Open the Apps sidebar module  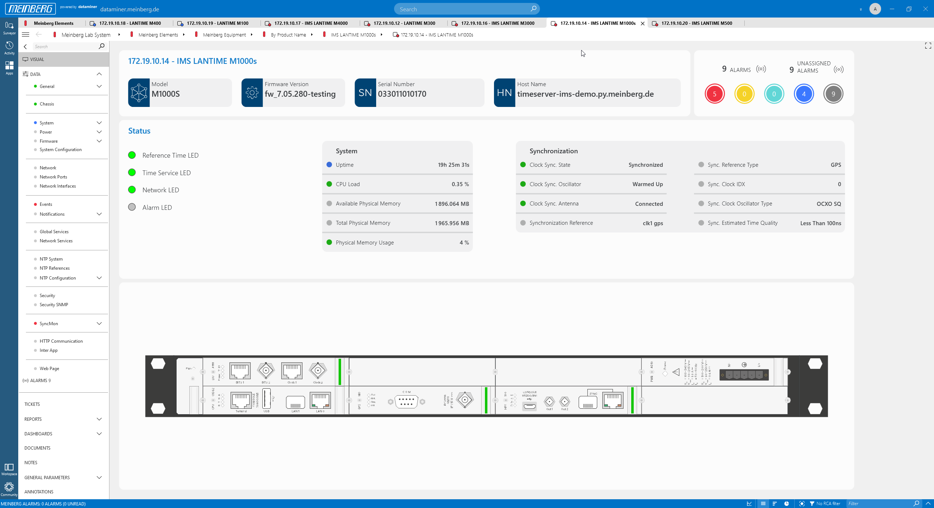[9, 68]
